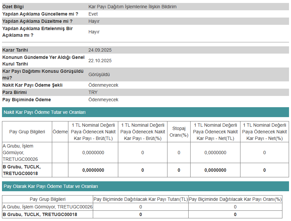Click the Görüşüldü value
The height and width of the screenshot is (221, 291).
pyautogui.click(x=99, y=74)
